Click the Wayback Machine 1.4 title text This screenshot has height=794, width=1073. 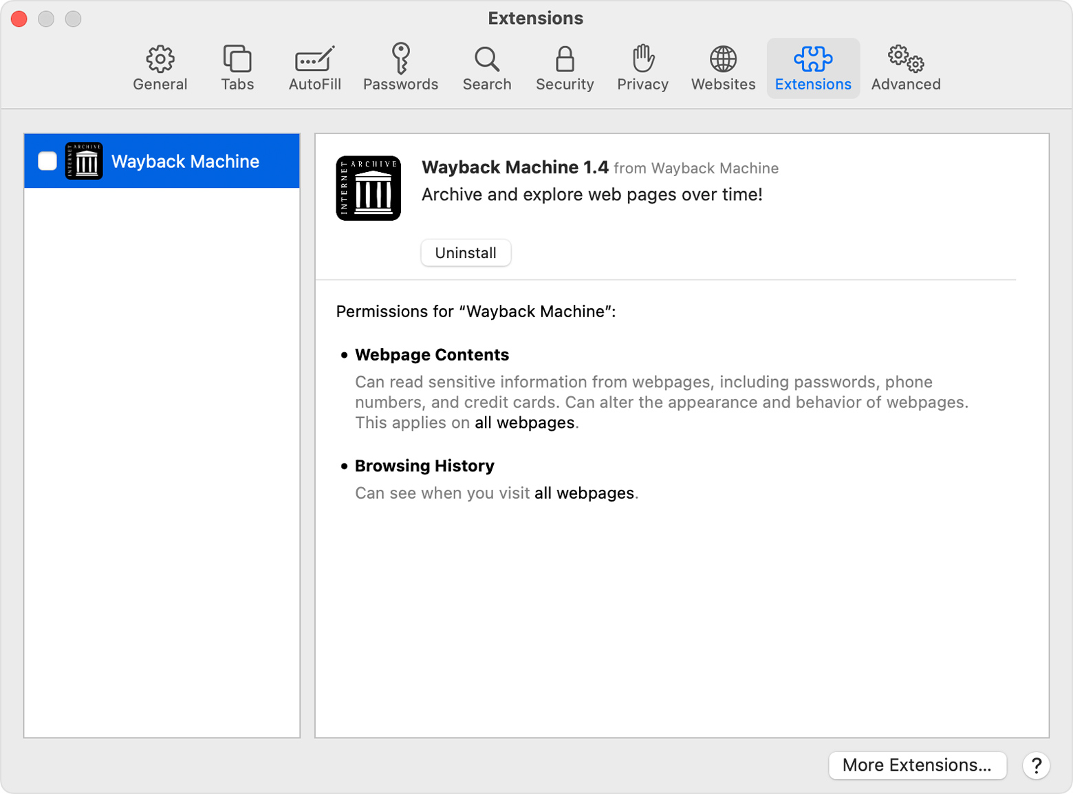click(x=515, y=167)
